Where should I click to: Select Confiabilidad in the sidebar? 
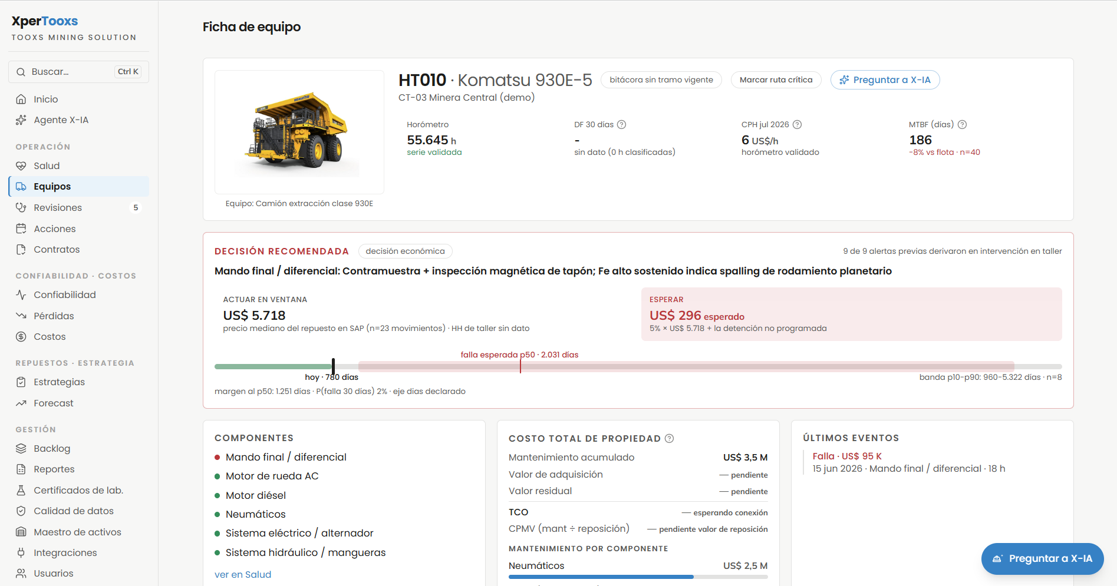pyautogui.click(x=78, y=294)
